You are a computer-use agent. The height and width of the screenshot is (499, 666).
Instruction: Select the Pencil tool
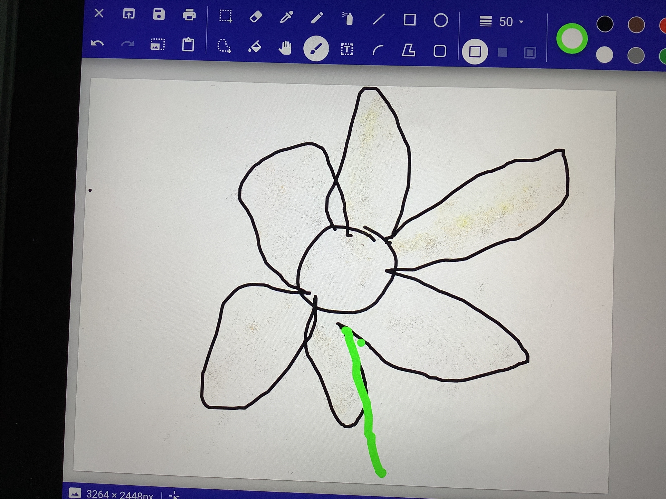(x=317, y=18)
